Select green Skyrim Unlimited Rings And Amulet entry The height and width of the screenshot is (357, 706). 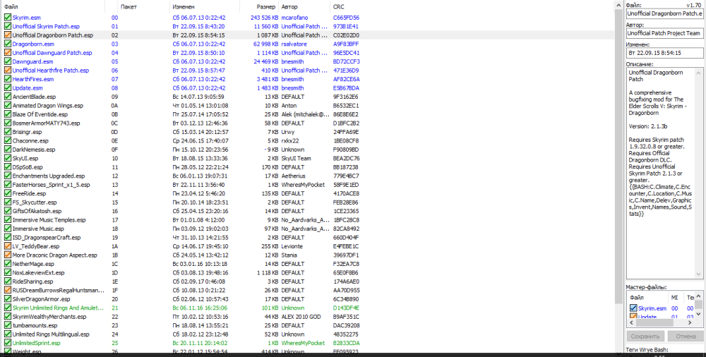[x=58, y=308]
